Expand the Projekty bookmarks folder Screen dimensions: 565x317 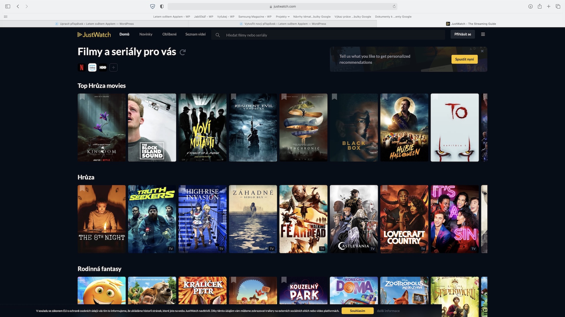click(x=282, y=17)
